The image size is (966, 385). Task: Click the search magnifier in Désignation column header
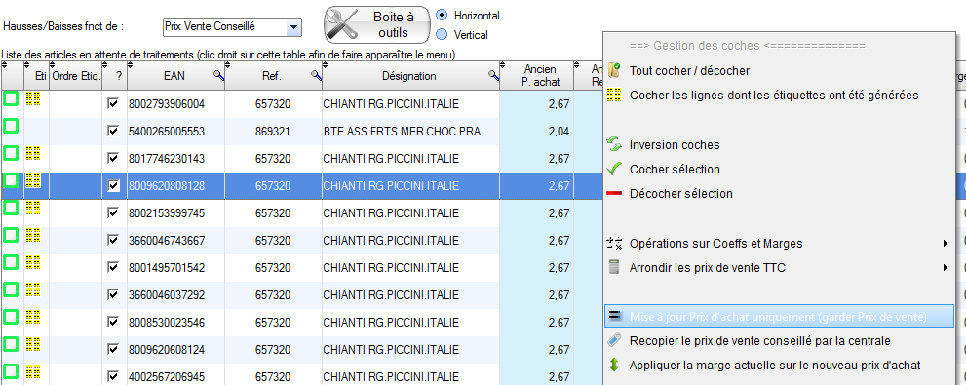coord(493,76)
